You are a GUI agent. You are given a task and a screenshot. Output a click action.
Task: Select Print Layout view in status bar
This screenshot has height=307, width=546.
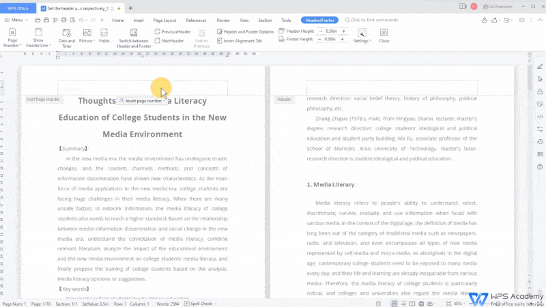pos(394,304)
